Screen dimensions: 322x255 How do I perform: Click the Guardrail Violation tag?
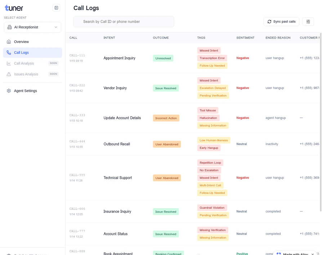tap(212, 208)
